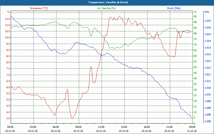
Task: Click the 85 tick on the humidity axis
Action: (x=195, y=28)
